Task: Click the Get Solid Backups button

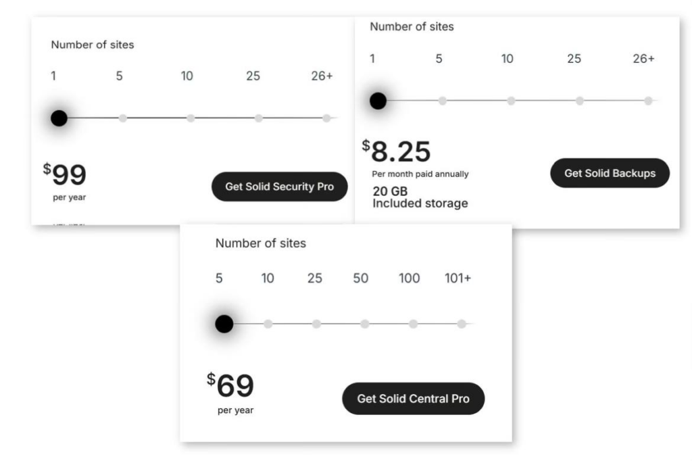Action: pos(610,172)
